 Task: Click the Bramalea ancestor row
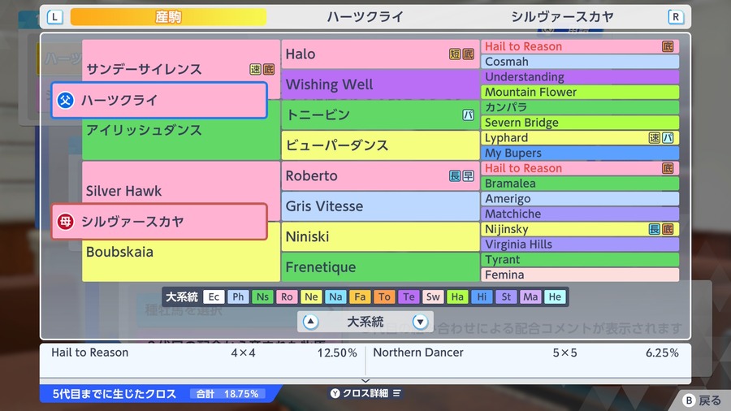coord(580,184)
